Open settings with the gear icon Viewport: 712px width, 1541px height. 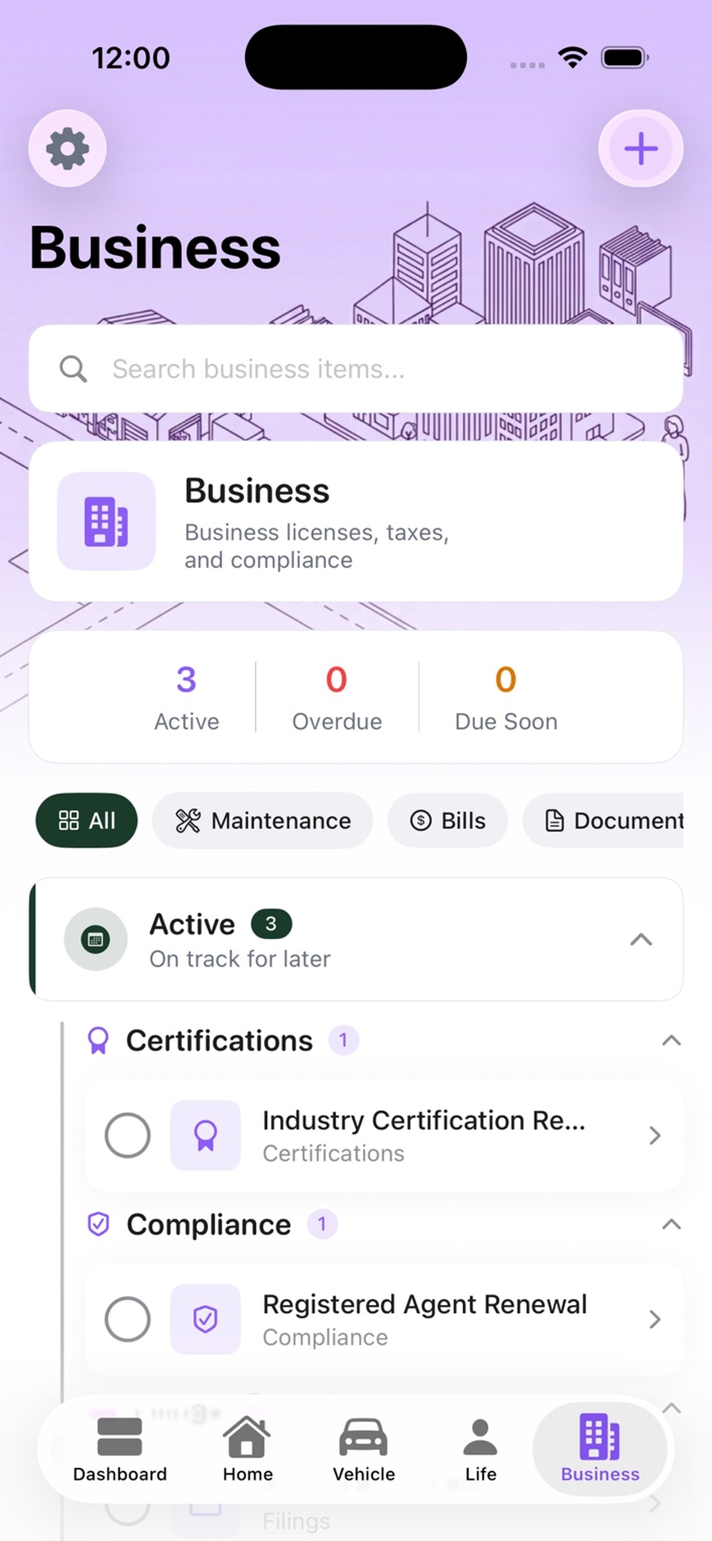pyautogui.click(x=68, y=148)
